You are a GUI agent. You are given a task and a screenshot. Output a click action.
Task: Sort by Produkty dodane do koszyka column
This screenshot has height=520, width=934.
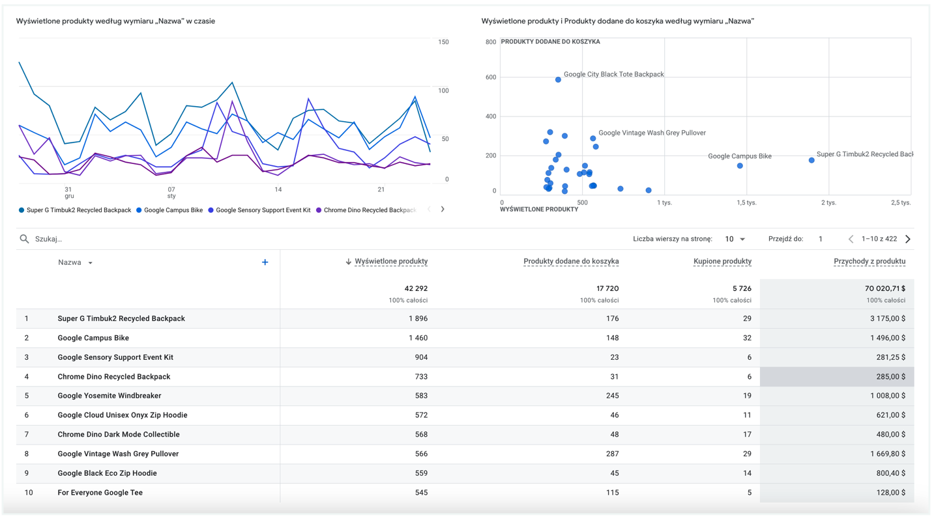pyautogui.click(x=570, y=262)
